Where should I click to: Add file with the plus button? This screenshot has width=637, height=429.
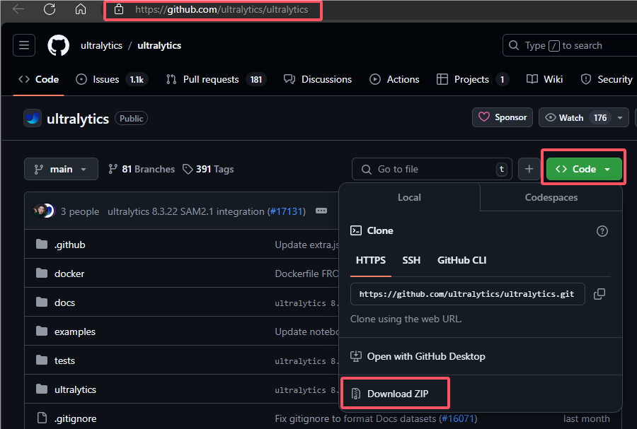529,169
